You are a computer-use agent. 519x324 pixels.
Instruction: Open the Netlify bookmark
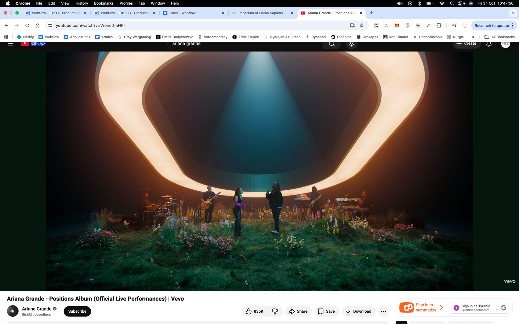coord(25,37)
